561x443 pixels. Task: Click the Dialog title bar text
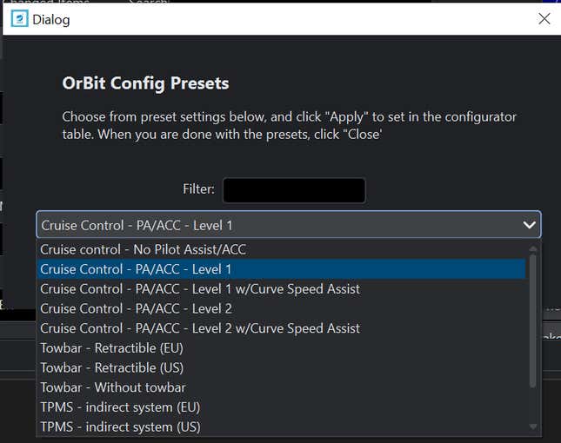(51, 19)
